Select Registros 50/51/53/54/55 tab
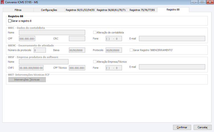The height and width of the screenshot is (132, 214). pos(80,10)
